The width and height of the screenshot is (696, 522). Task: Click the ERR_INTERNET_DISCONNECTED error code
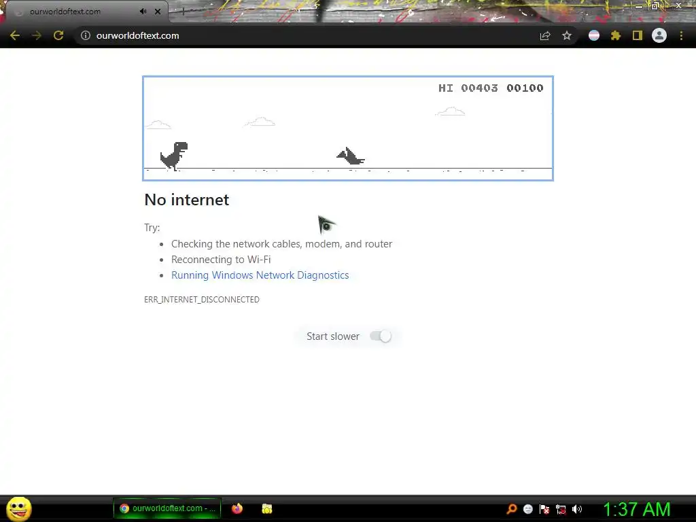[x=202, y=300]
